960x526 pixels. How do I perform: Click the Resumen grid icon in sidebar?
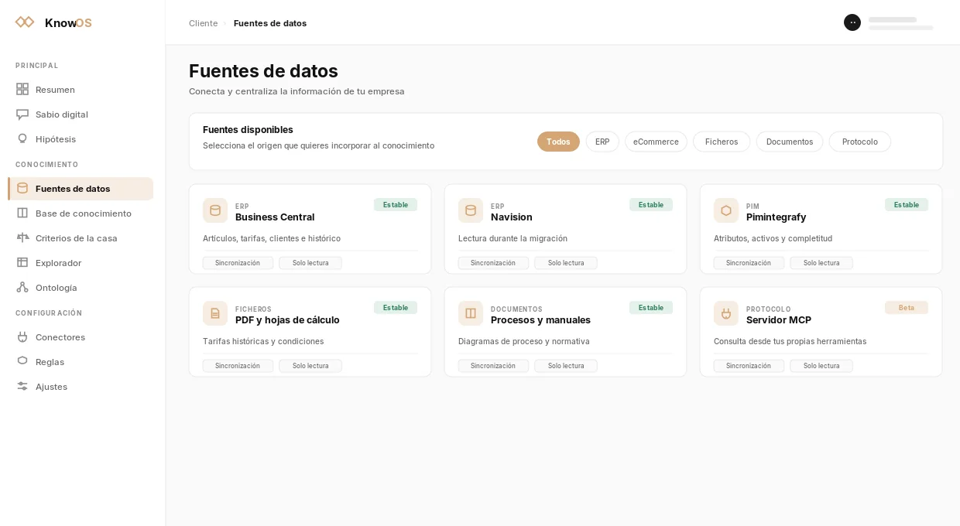tap(22, 89)
